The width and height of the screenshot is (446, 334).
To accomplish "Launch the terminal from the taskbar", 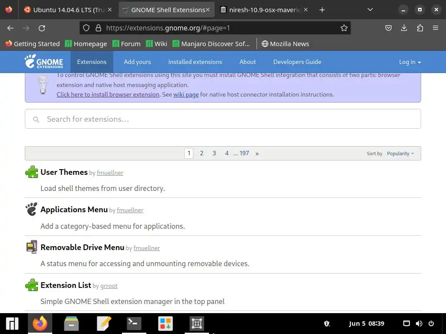I will pos(134,323).
